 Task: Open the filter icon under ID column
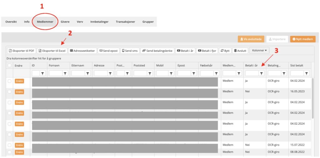(42, 73)
